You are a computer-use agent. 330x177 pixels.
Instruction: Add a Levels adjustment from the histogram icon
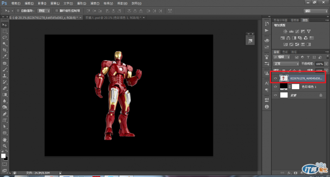click(291, 31)
